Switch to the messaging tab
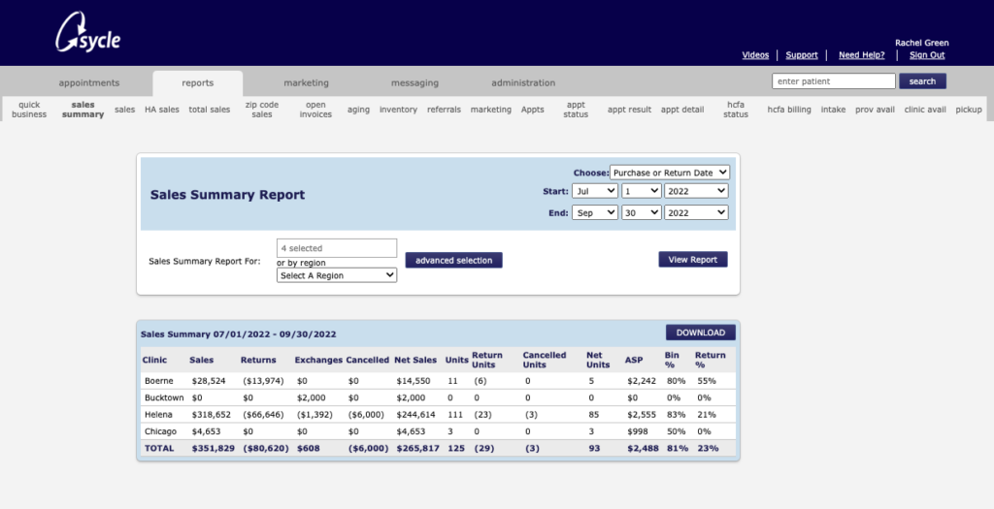 click(x=414, y=83)
